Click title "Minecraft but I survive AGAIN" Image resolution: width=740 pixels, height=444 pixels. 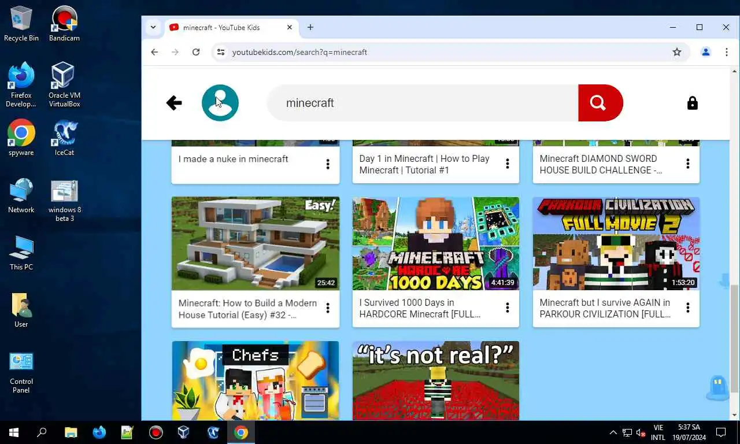pyautogui.click(x=605, y=308)
